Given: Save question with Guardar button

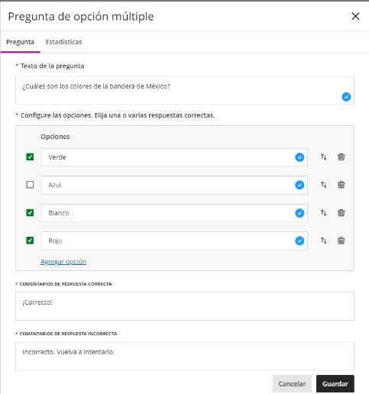Looking at the screenshot, I should 335,383.
